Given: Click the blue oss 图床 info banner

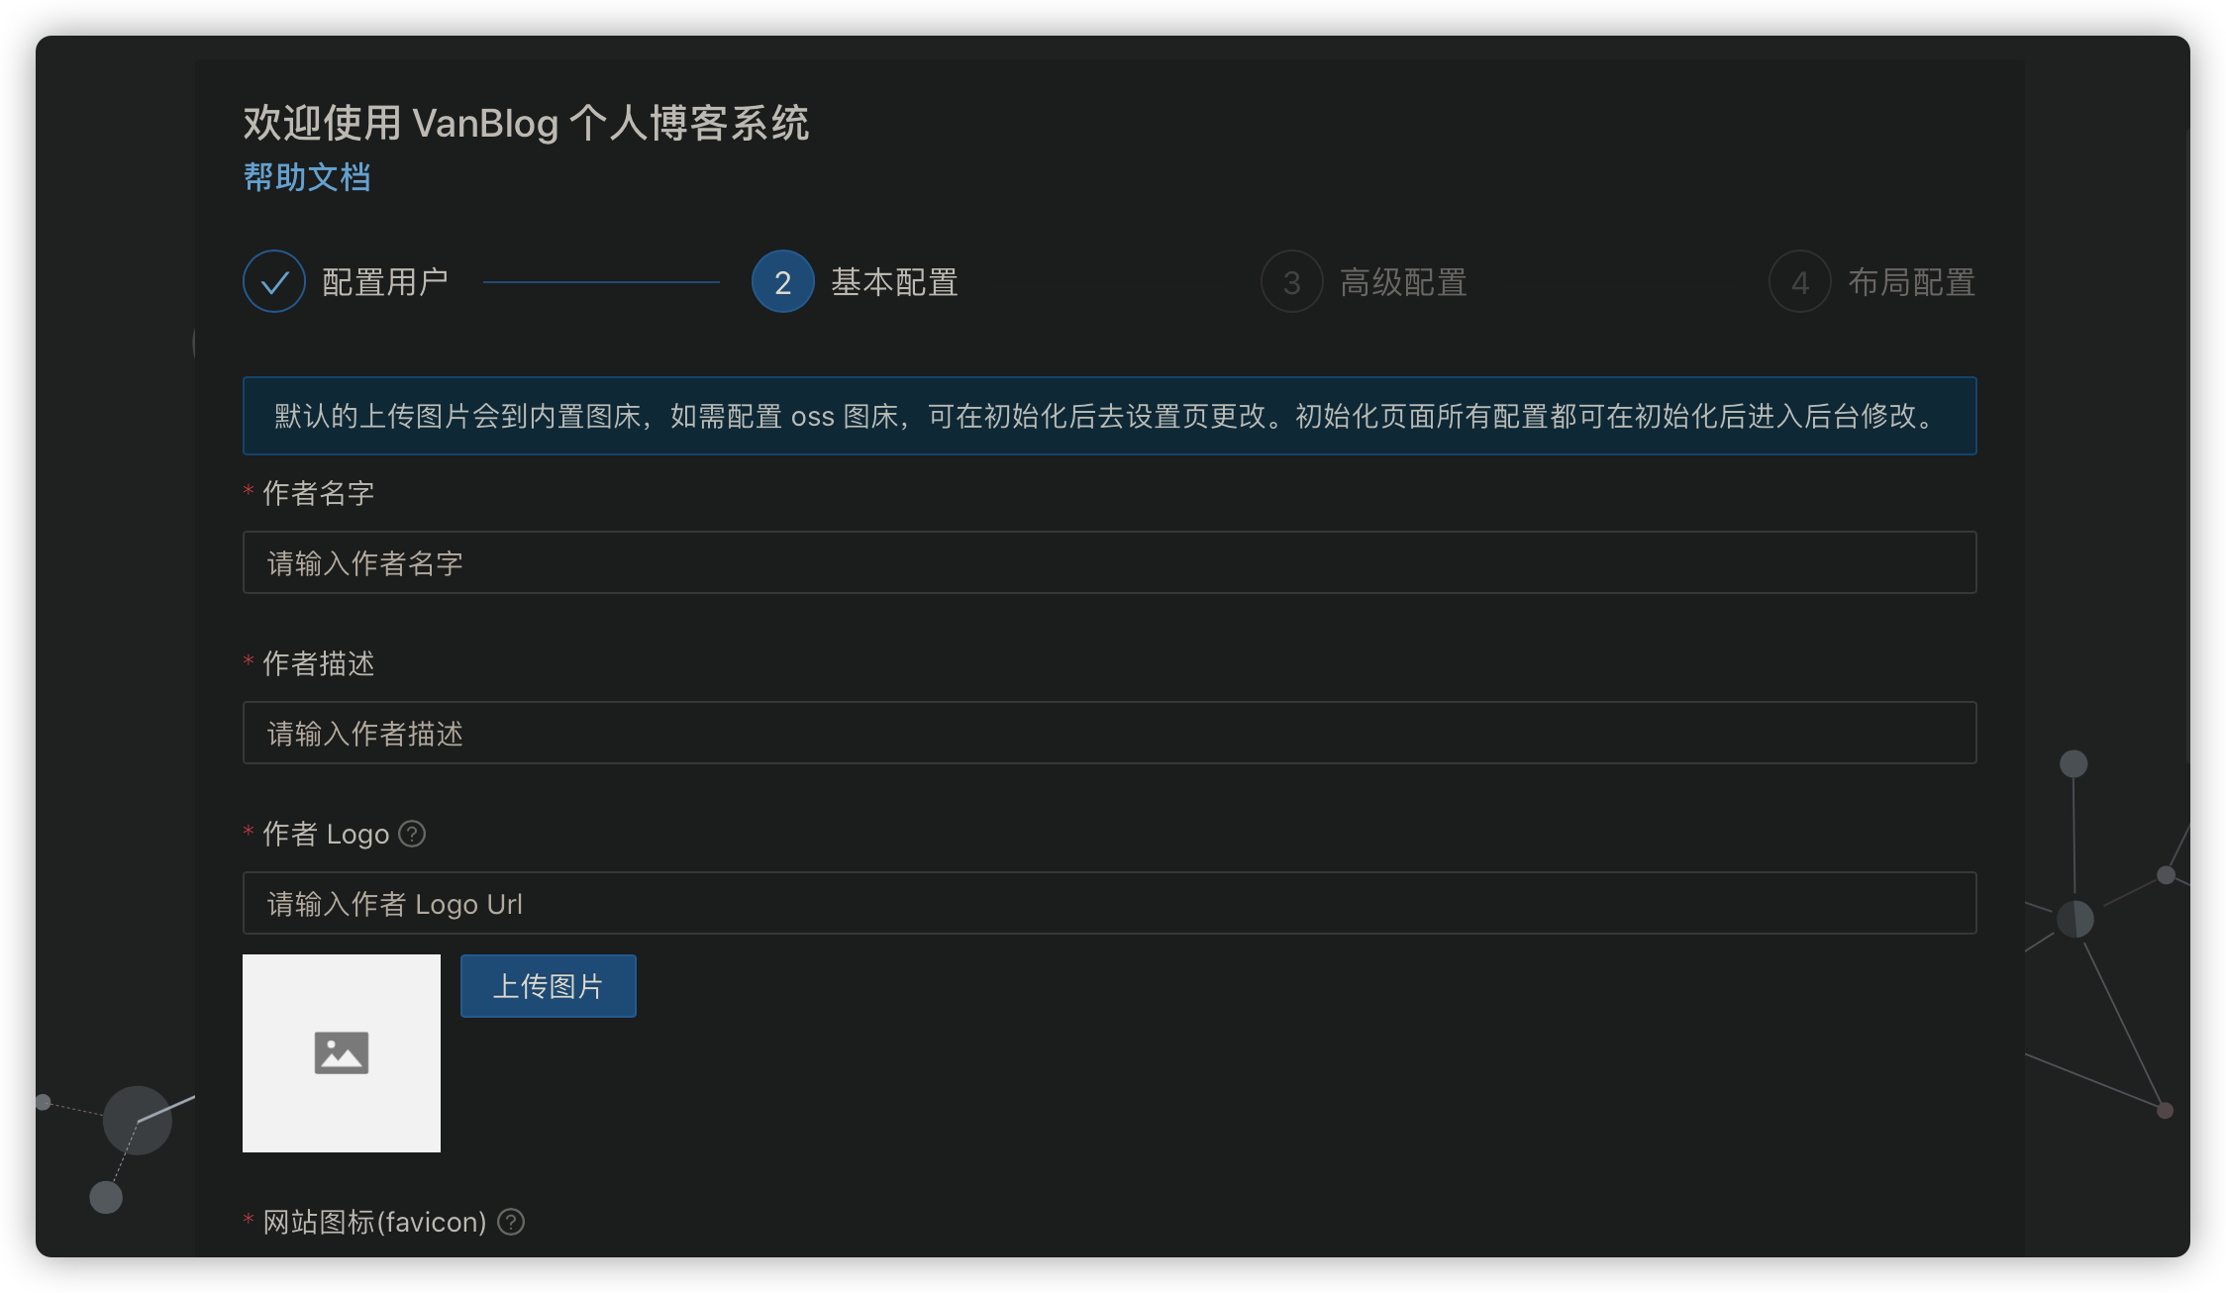Looking at the screenshot, I should 1109,416.
